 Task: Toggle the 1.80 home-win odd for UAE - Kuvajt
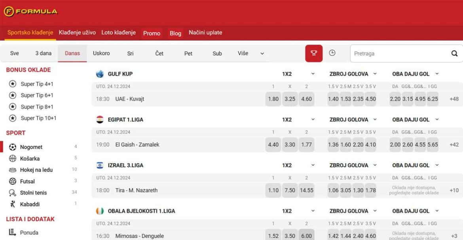[x=273, y=99]
